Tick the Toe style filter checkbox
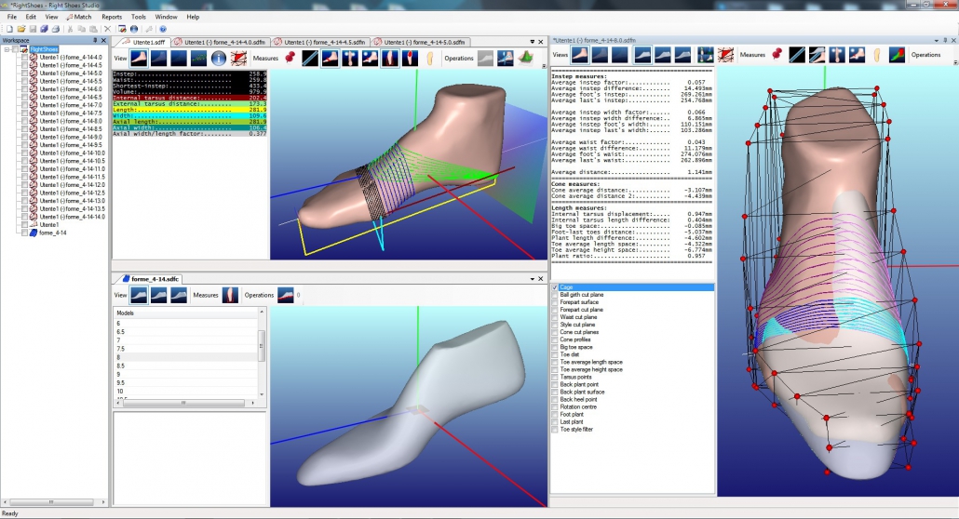The width and height of the screenshot is (959, 519). [555, 430]
